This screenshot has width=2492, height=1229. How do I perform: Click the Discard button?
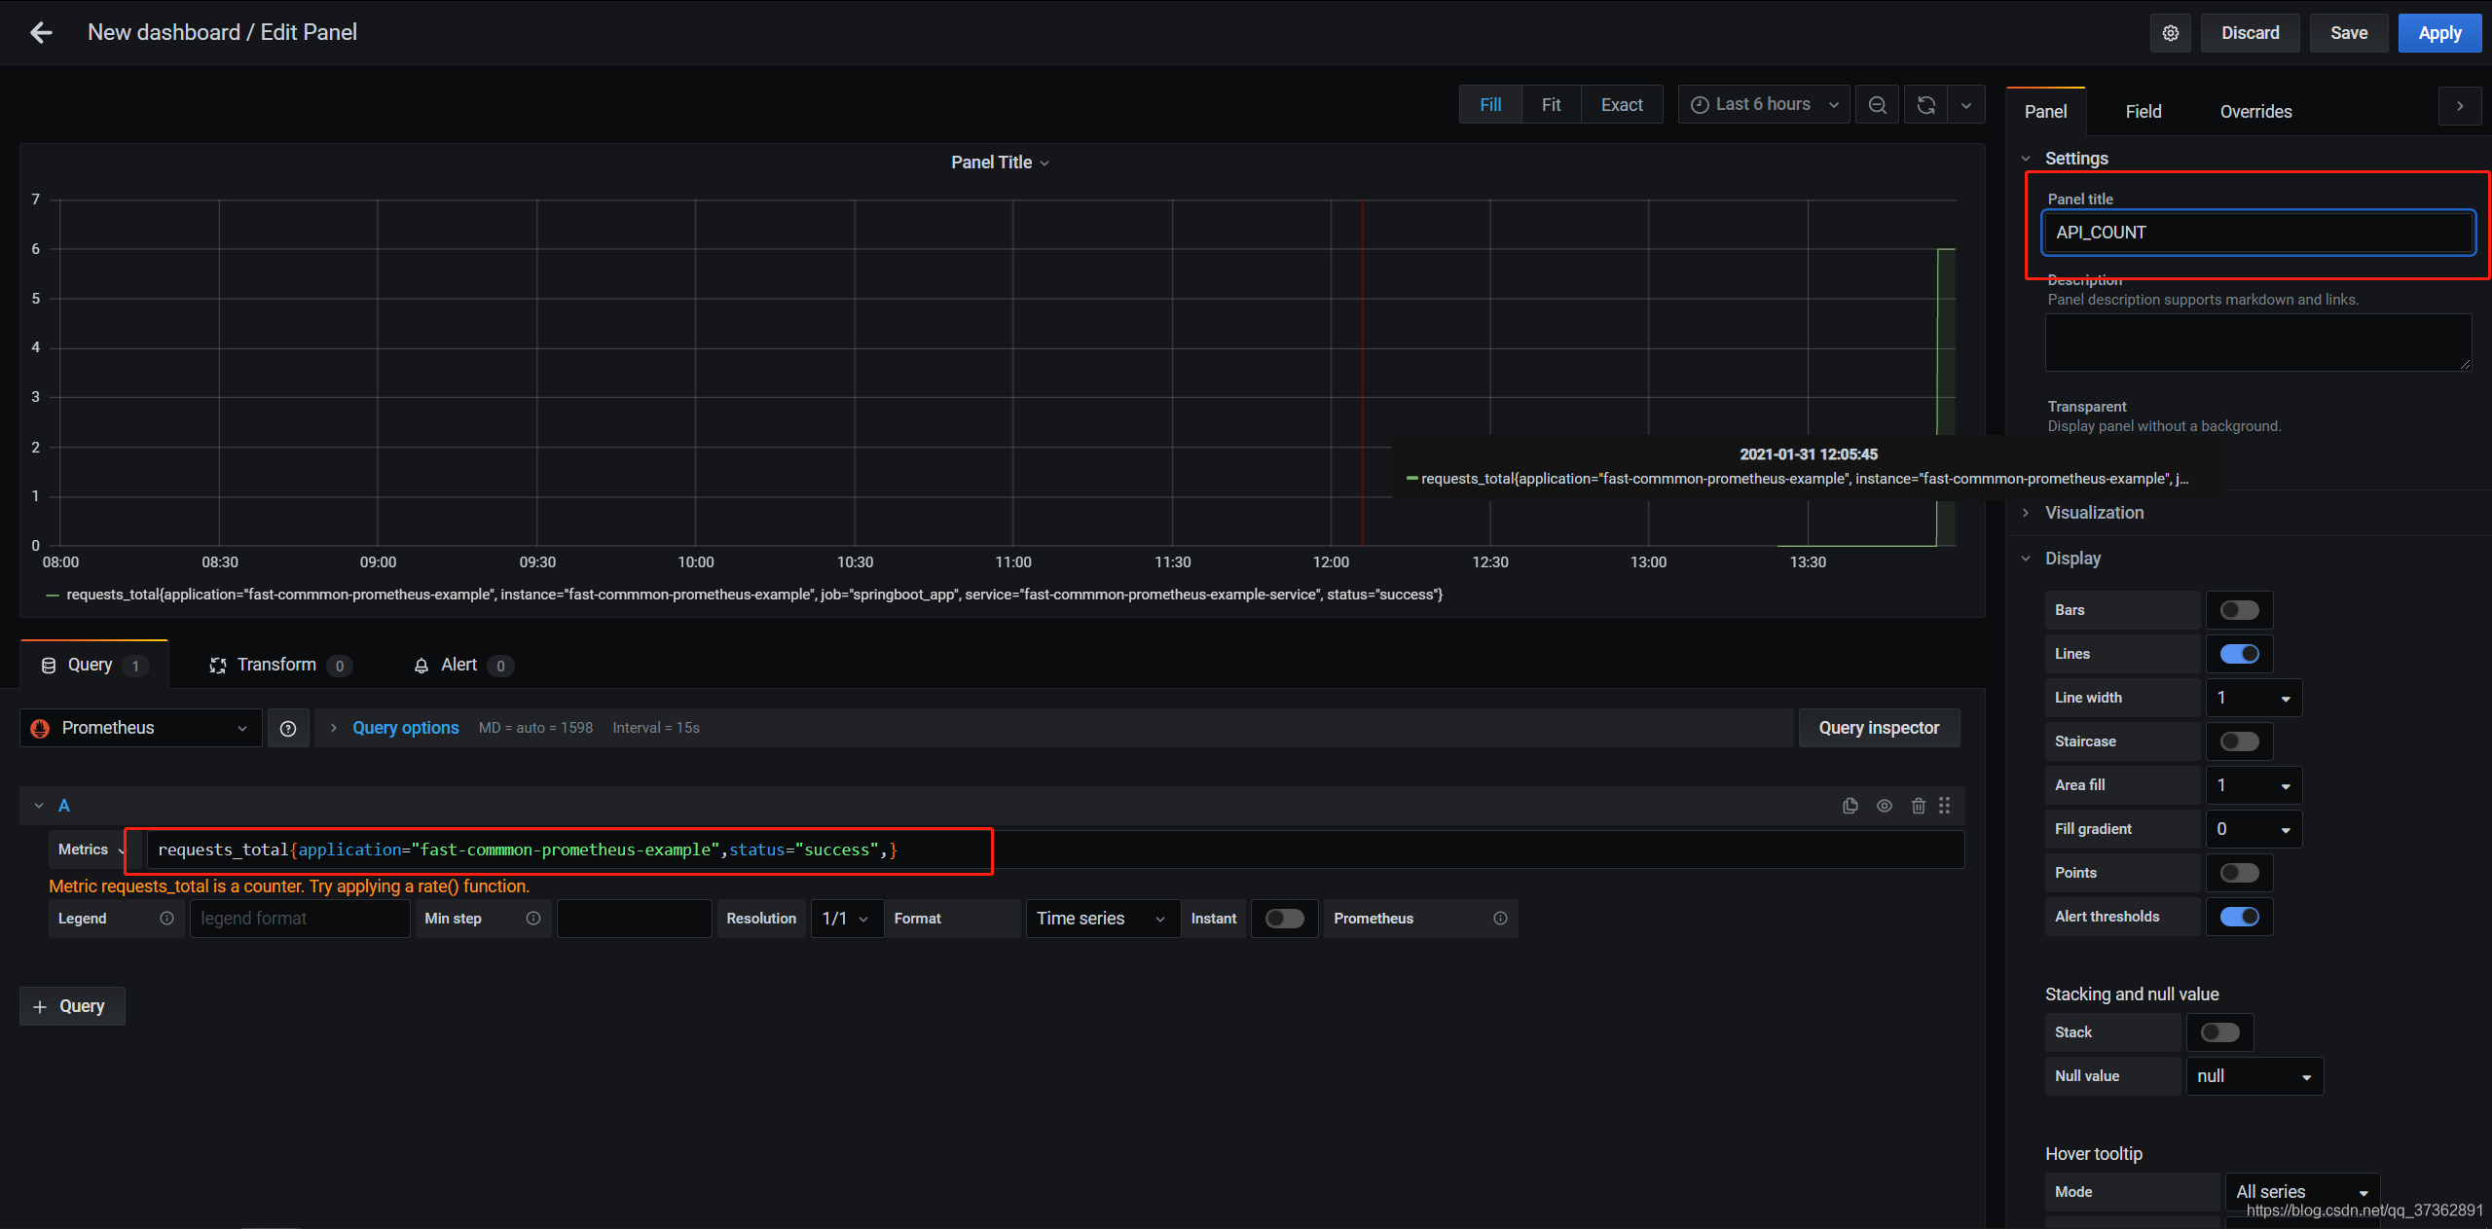click(x=2250, y=33)
